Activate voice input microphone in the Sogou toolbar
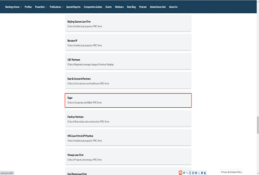Viewport: 259px width, 175px height. [x=193, y=173]
